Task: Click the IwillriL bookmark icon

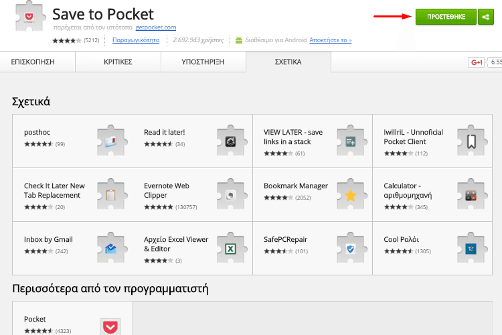Action: 471,141
